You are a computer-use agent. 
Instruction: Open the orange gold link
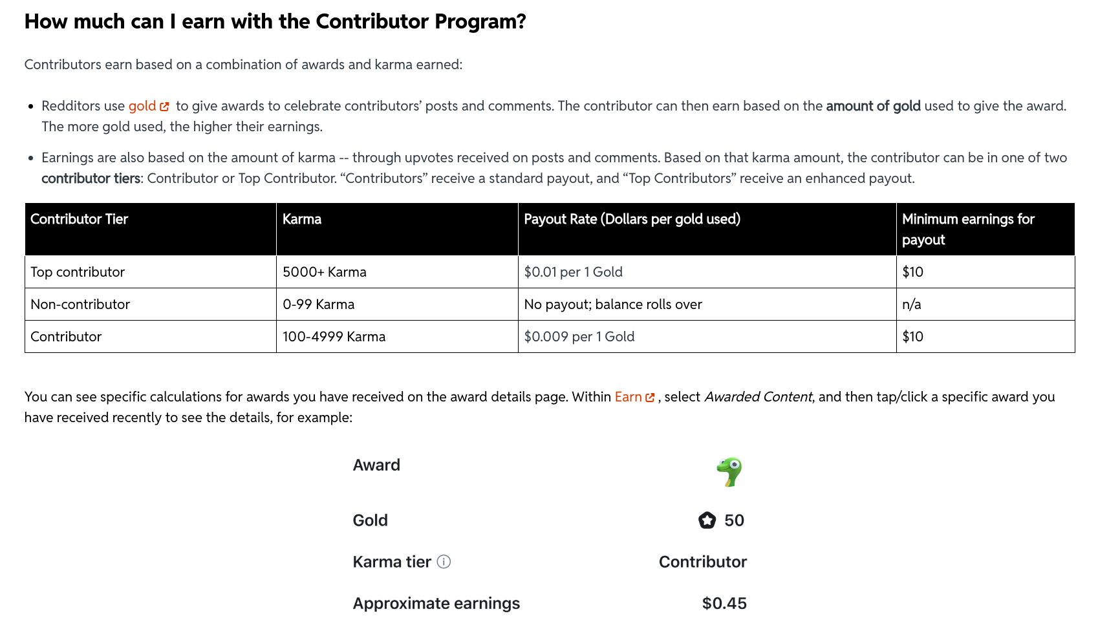tap(142, 106)
